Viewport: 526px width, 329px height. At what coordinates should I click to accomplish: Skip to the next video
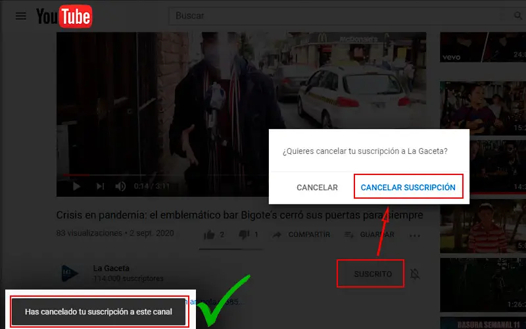point(101,186)
